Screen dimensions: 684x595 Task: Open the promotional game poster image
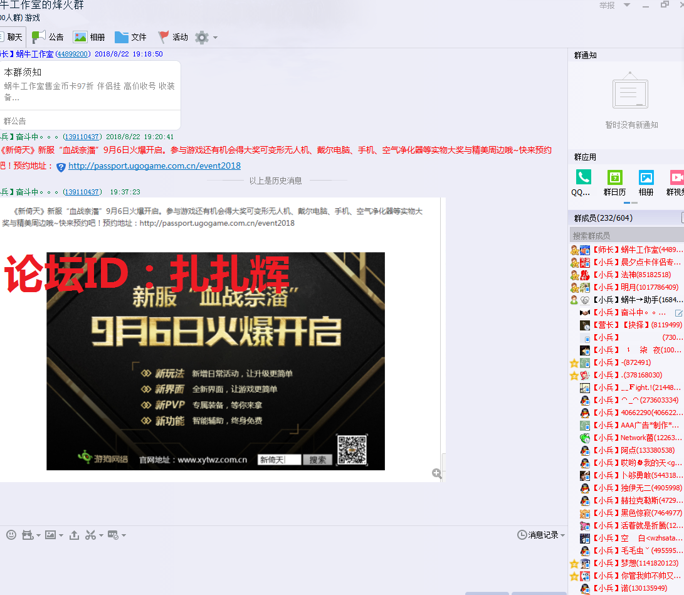click(x=216, y=361)
